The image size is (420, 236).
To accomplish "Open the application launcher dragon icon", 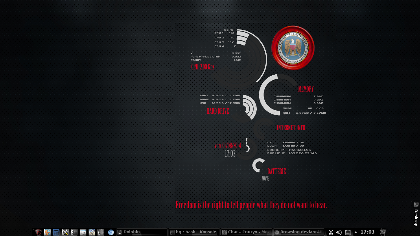I will tap(38, 232).
